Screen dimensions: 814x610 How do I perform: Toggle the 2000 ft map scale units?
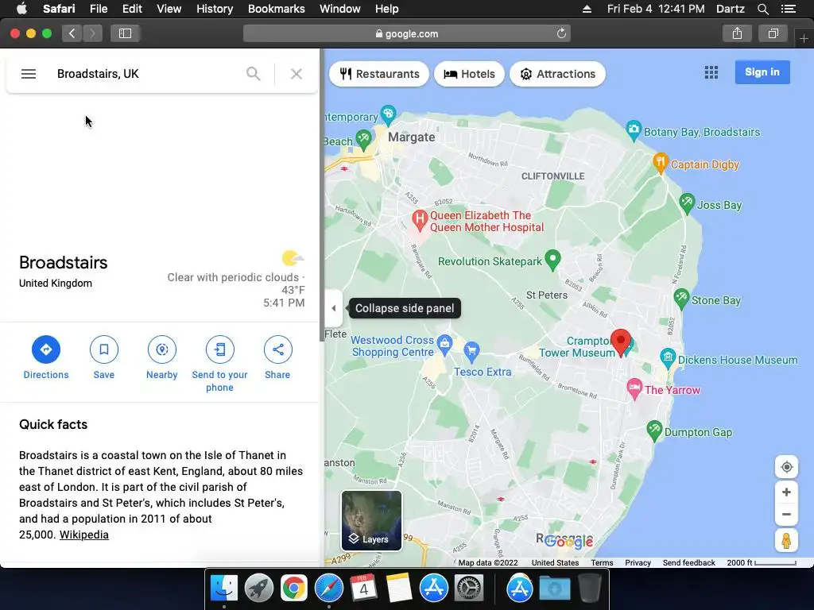click(x=761, y=563)
